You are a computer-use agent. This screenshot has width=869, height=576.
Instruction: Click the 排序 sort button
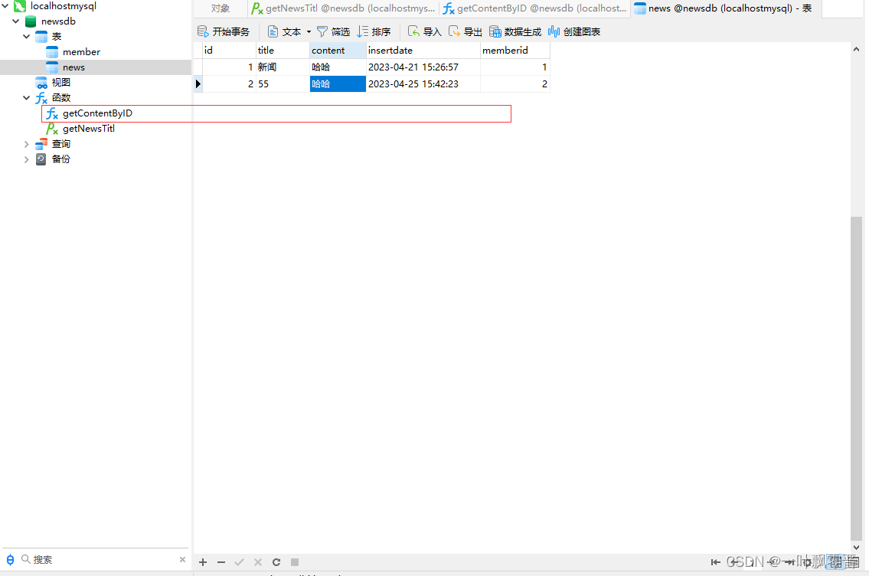click(x=374, y=31)
